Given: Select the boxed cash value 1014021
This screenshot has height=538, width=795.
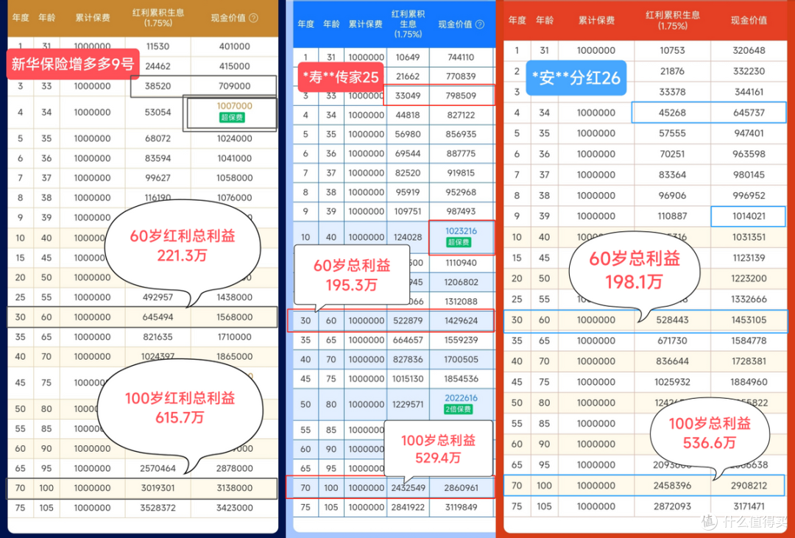Looking at the screenshot, I should click(749, 216).
